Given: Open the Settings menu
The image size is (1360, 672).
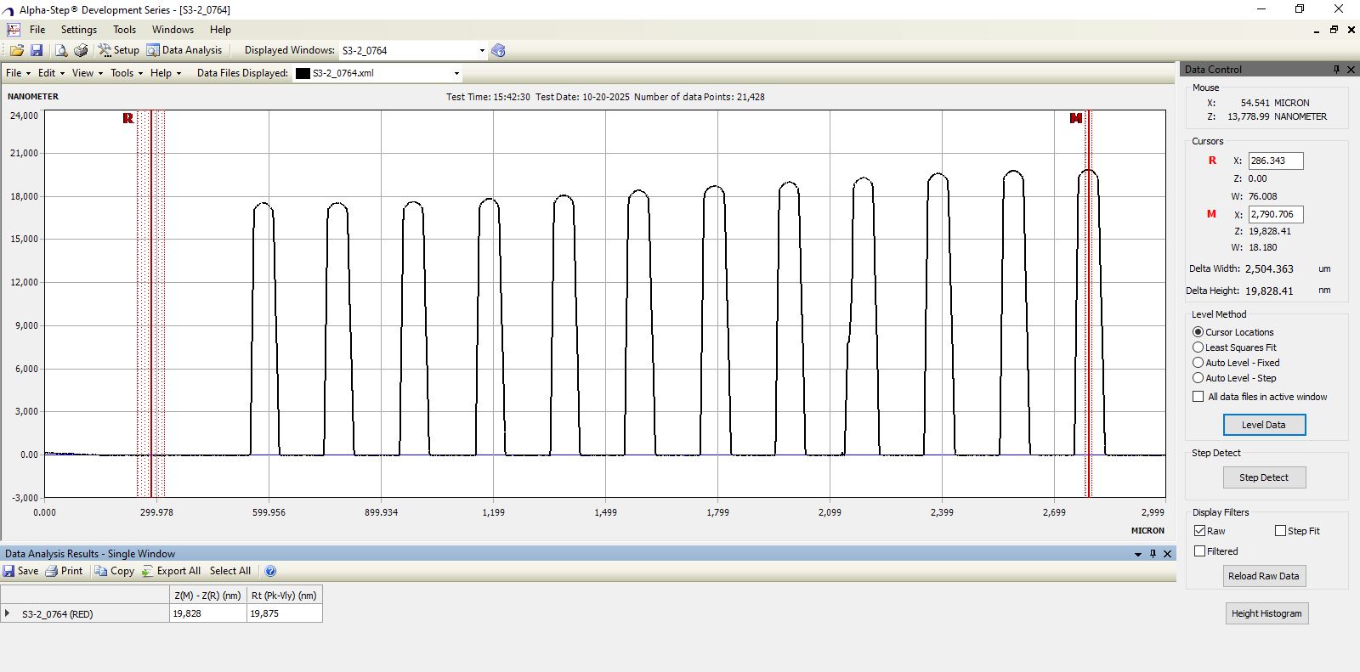Looking at the screenshot, I should (x=79, y=29).
